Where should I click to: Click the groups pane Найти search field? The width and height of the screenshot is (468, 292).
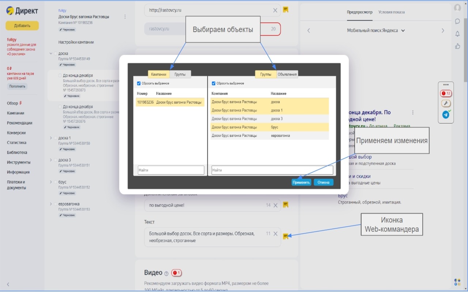tap(272, 170)
